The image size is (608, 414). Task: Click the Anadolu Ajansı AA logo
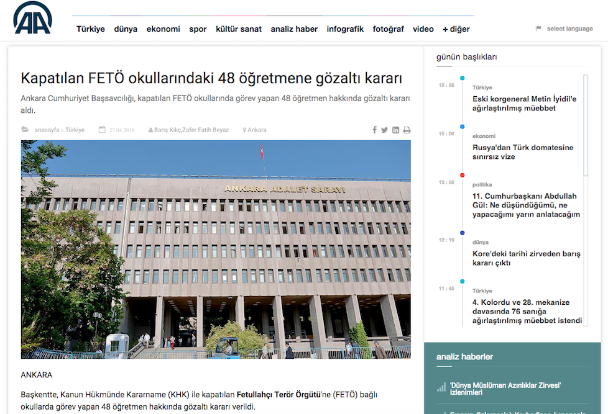(33, 17)
